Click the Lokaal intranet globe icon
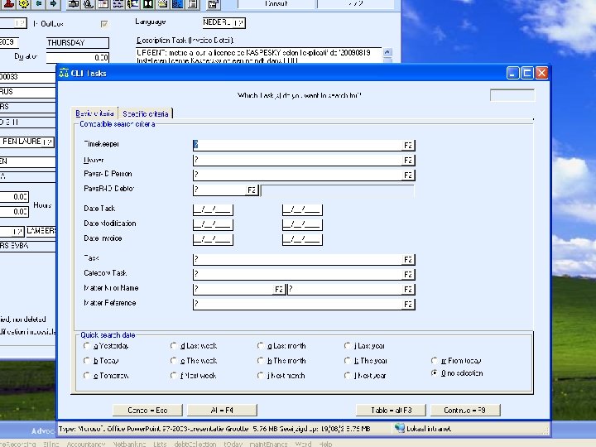596x447 pixels. (x=399, y=429)
